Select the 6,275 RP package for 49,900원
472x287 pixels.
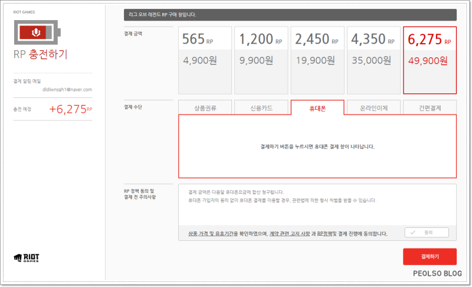tap(430, 60)
